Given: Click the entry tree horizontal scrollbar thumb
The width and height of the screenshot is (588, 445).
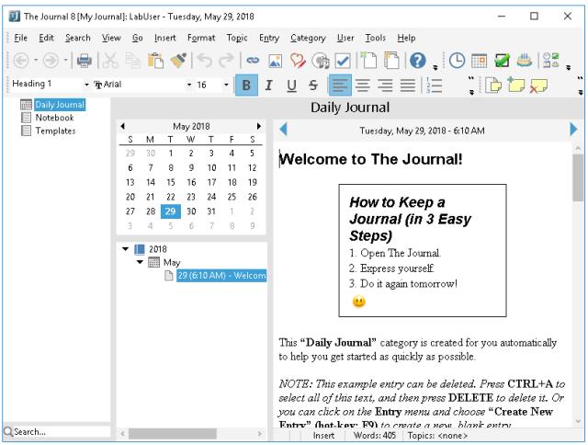Looking at the screenshot, I should 173,434.
